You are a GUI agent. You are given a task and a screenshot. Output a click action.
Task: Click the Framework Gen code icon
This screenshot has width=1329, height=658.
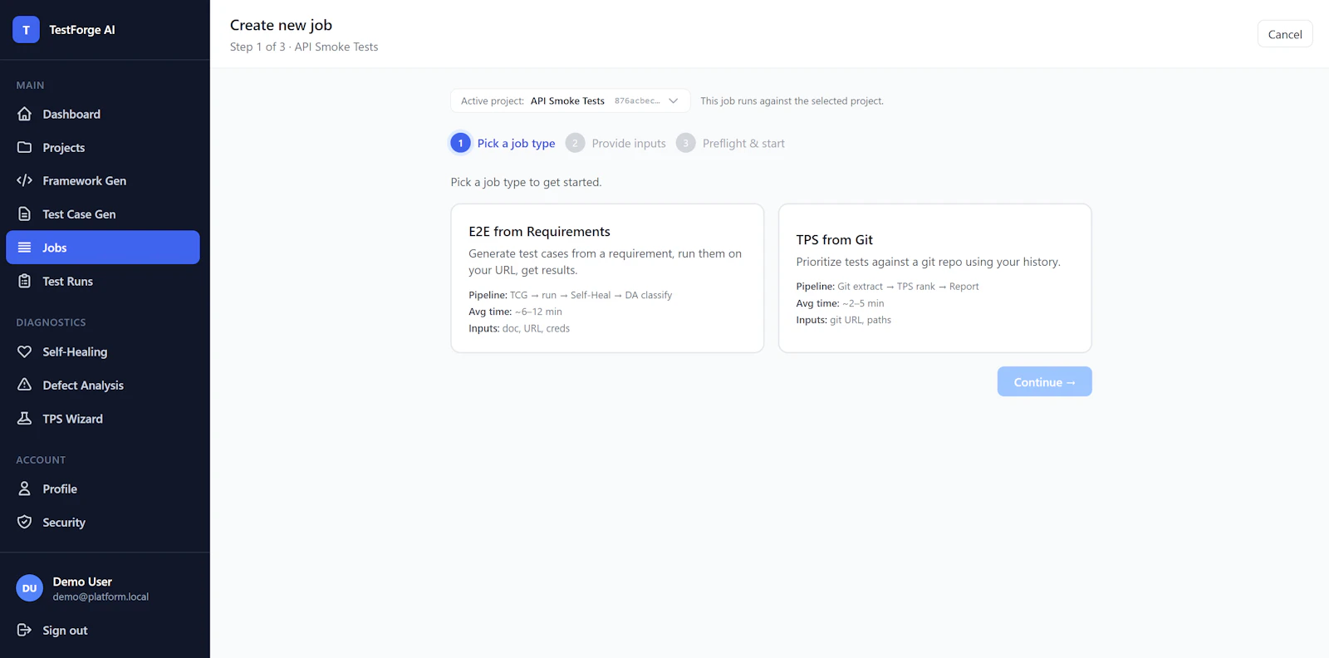coord(25,180)
